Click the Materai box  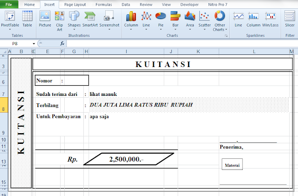[x=232, y=164]
